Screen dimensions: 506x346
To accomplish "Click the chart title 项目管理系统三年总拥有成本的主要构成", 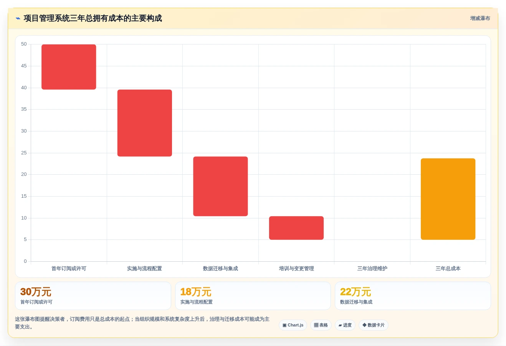I will coord(93,18).
